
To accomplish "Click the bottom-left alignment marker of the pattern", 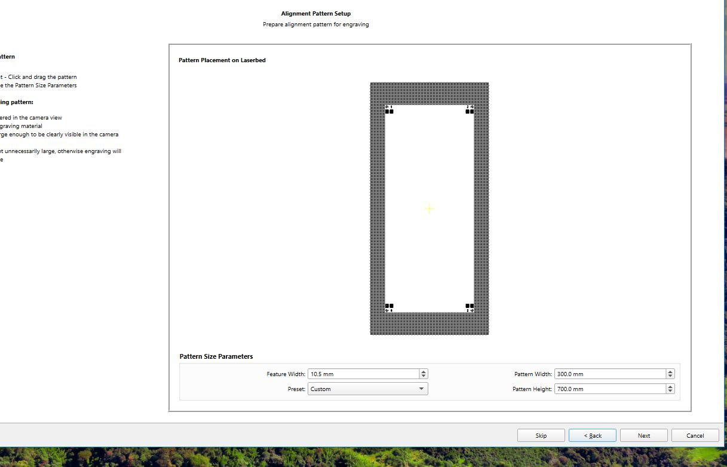I will pos(389,308).
